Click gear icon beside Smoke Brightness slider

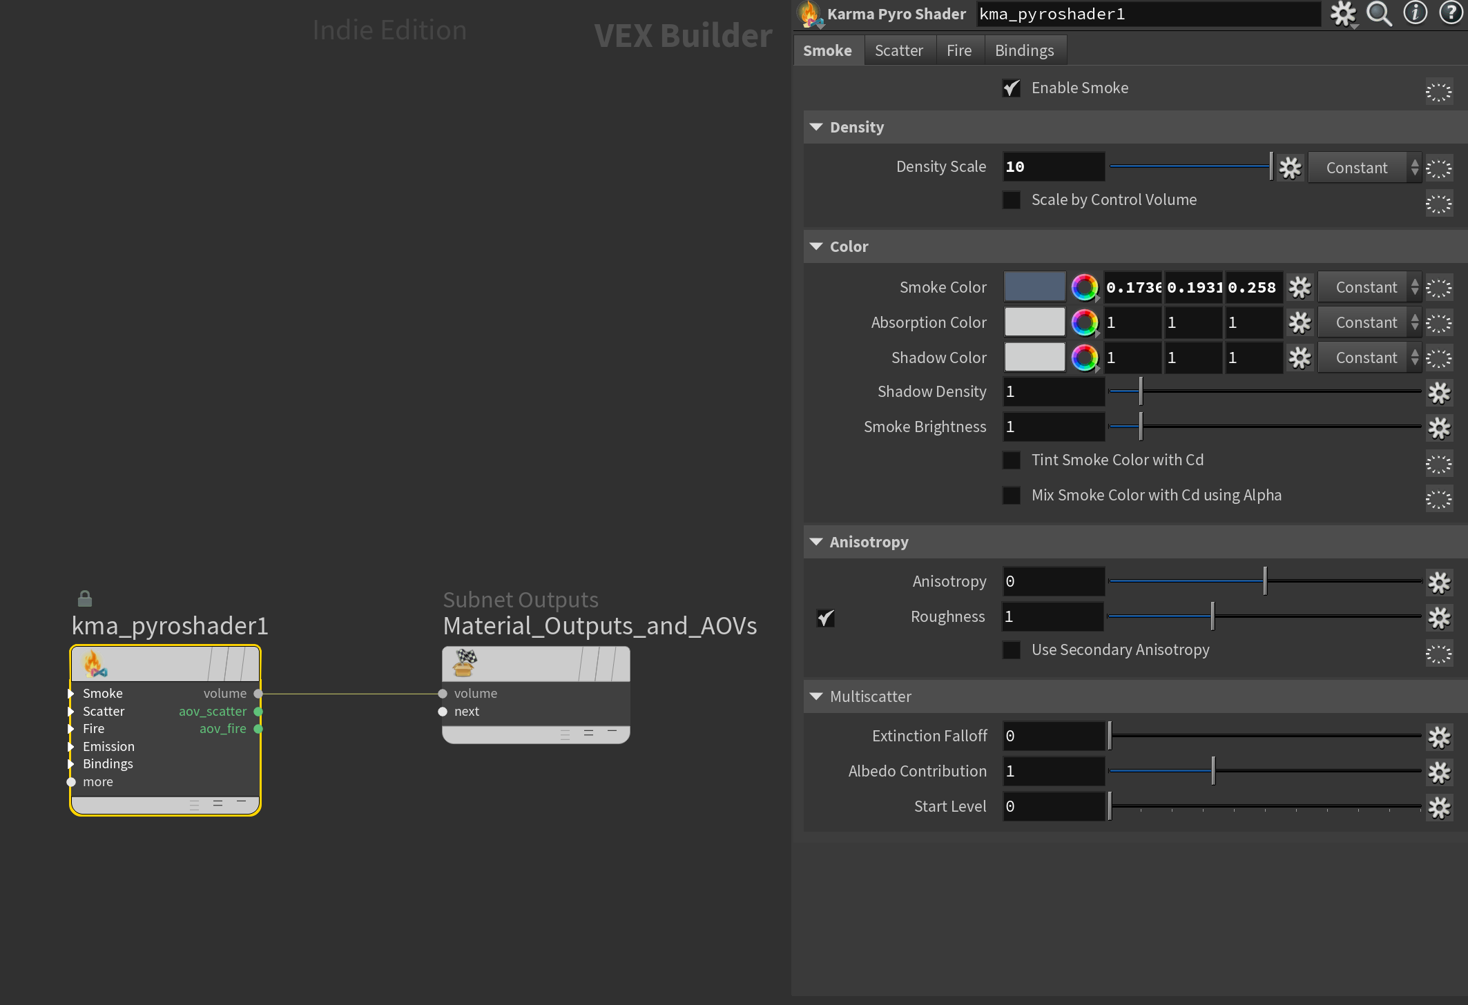(x=1439, y=428)
